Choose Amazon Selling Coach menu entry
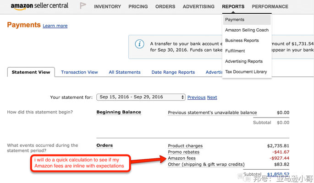Viewport: 314px width, 183px height. 247,30
